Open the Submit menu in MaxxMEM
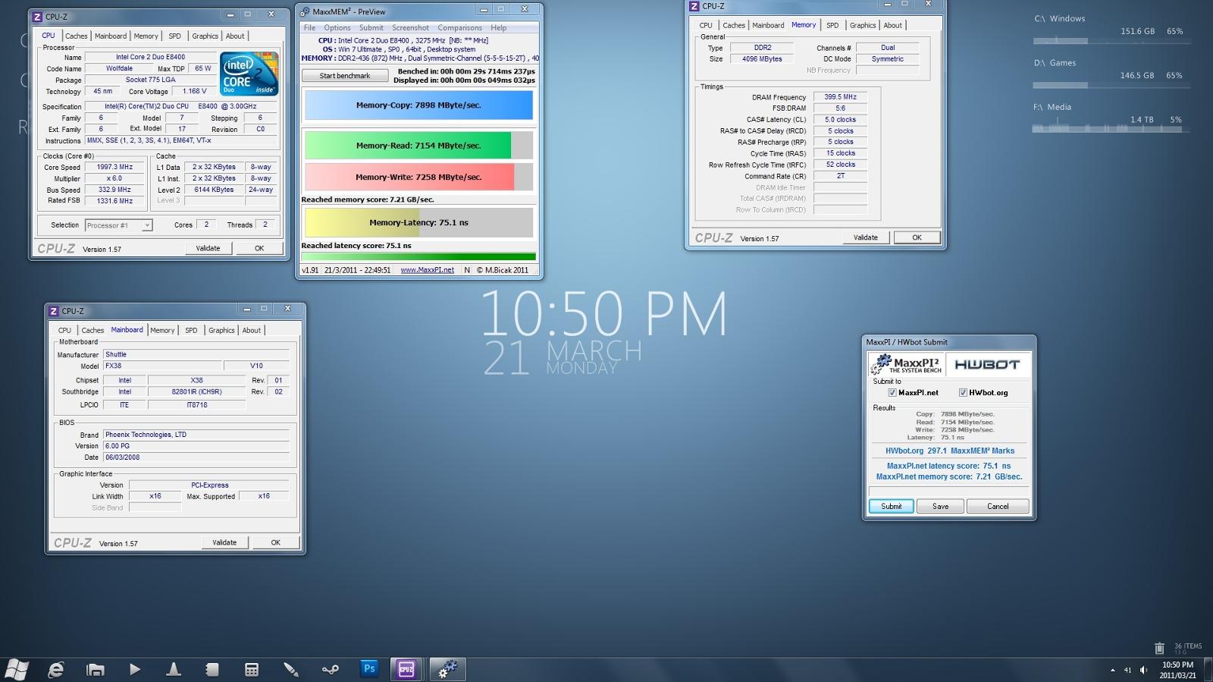Image resolution: width=1213 pixels, height=682 pixels. click(x=371, y=27)
